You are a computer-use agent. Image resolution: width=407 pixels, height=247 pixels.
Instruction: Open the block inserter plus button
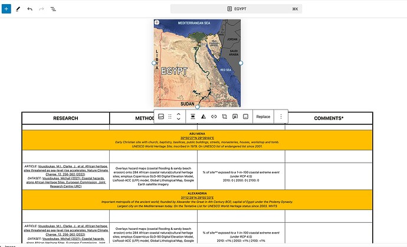(x=6, y=9)
